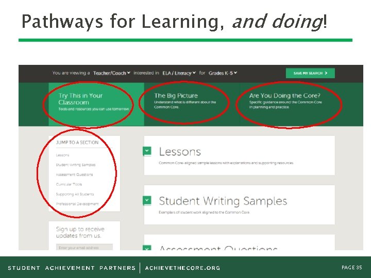Click the JUMP TO A SECTION heading
371x278 pixels.
77,142
